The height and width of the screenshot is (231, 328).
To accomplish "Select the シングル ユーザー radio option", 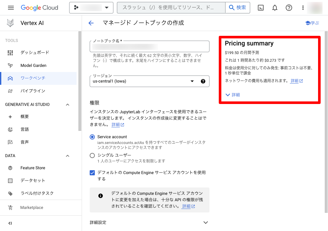I will (92, 155).
